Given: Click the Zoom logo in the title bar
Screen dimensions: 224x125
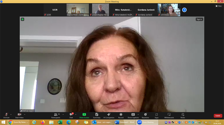Looking at the screenshot, I should 1,1.
